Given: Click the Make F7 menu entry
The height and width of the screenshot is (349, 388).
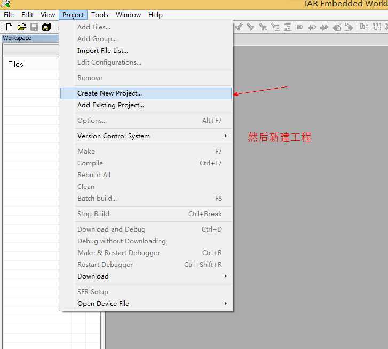Looking at the screenshot, I should 146,152.
